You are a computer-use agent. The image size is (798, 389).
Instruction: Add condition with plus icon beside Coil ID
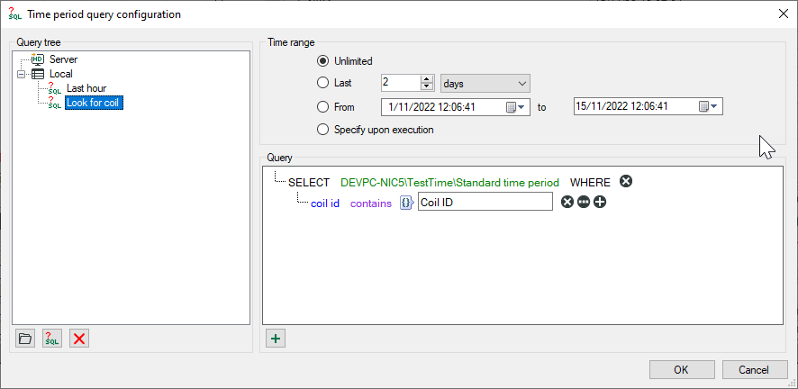tap(600, 203)
